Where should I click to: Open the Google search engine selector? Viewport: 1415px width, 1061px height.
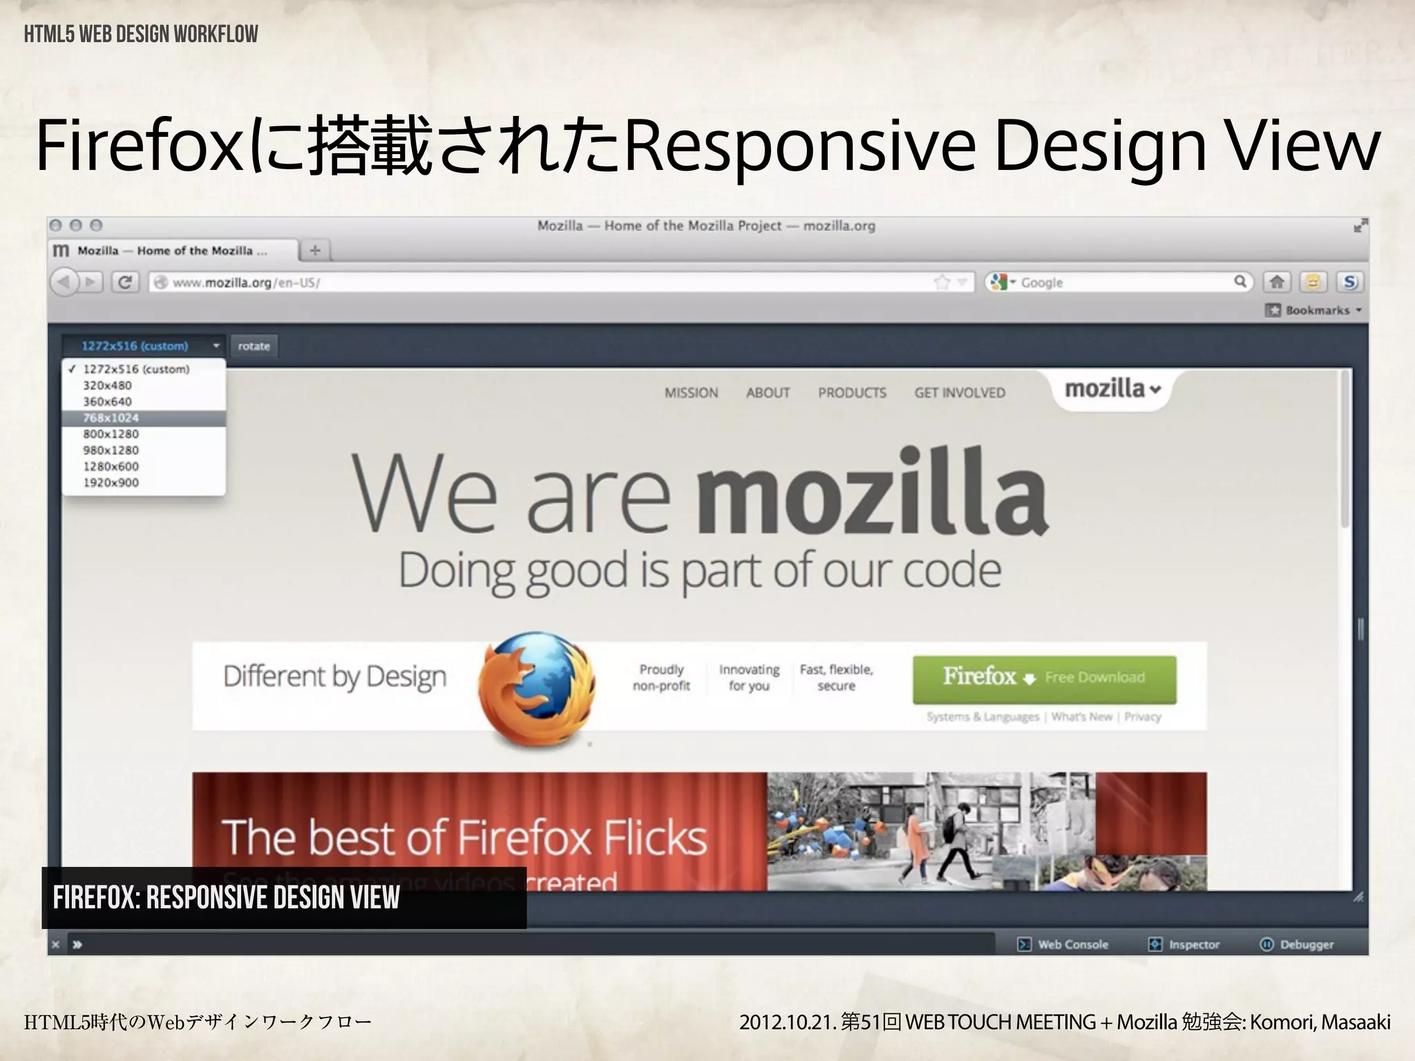point(1003,283)
